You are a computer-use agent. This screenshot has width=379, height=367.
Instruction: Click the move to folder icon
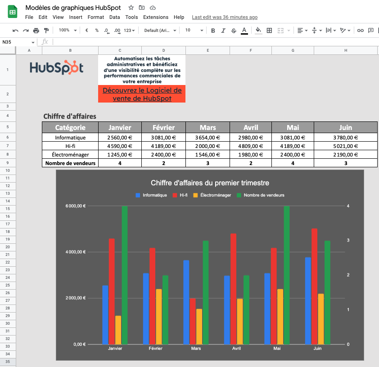(142, 8)
